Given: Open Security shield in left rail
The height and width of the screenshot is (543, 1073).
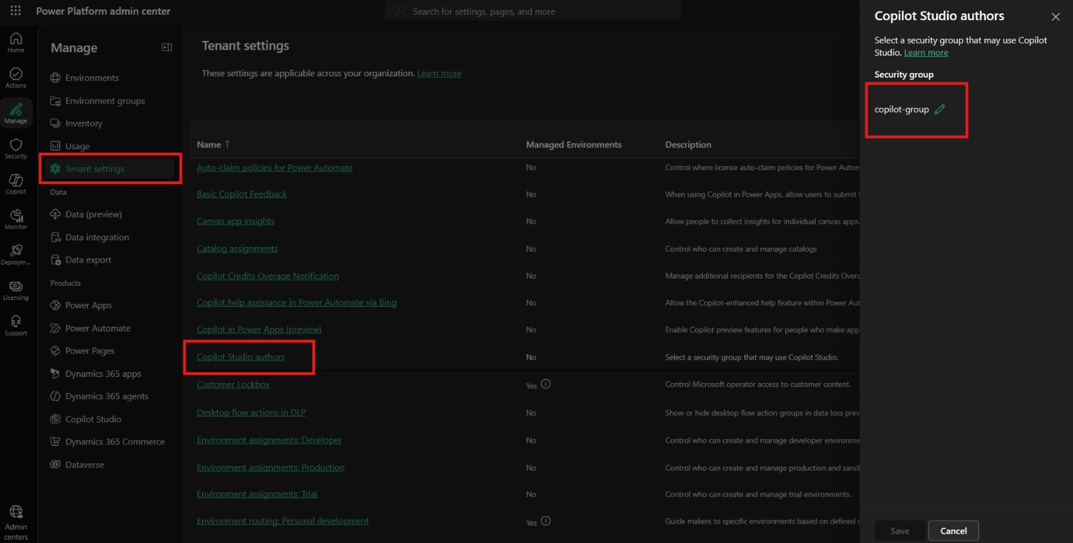Looking at the screenshot, I should click(15, 149).
